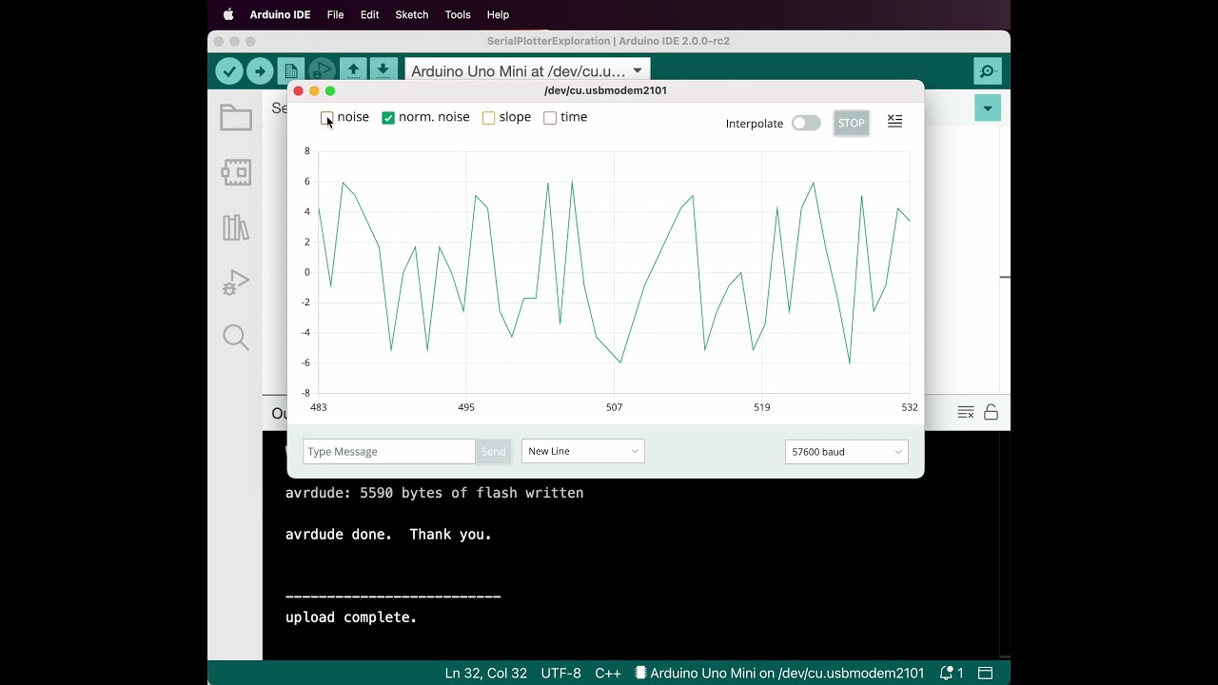Clear the serial plotter graph

coord(894,121)
